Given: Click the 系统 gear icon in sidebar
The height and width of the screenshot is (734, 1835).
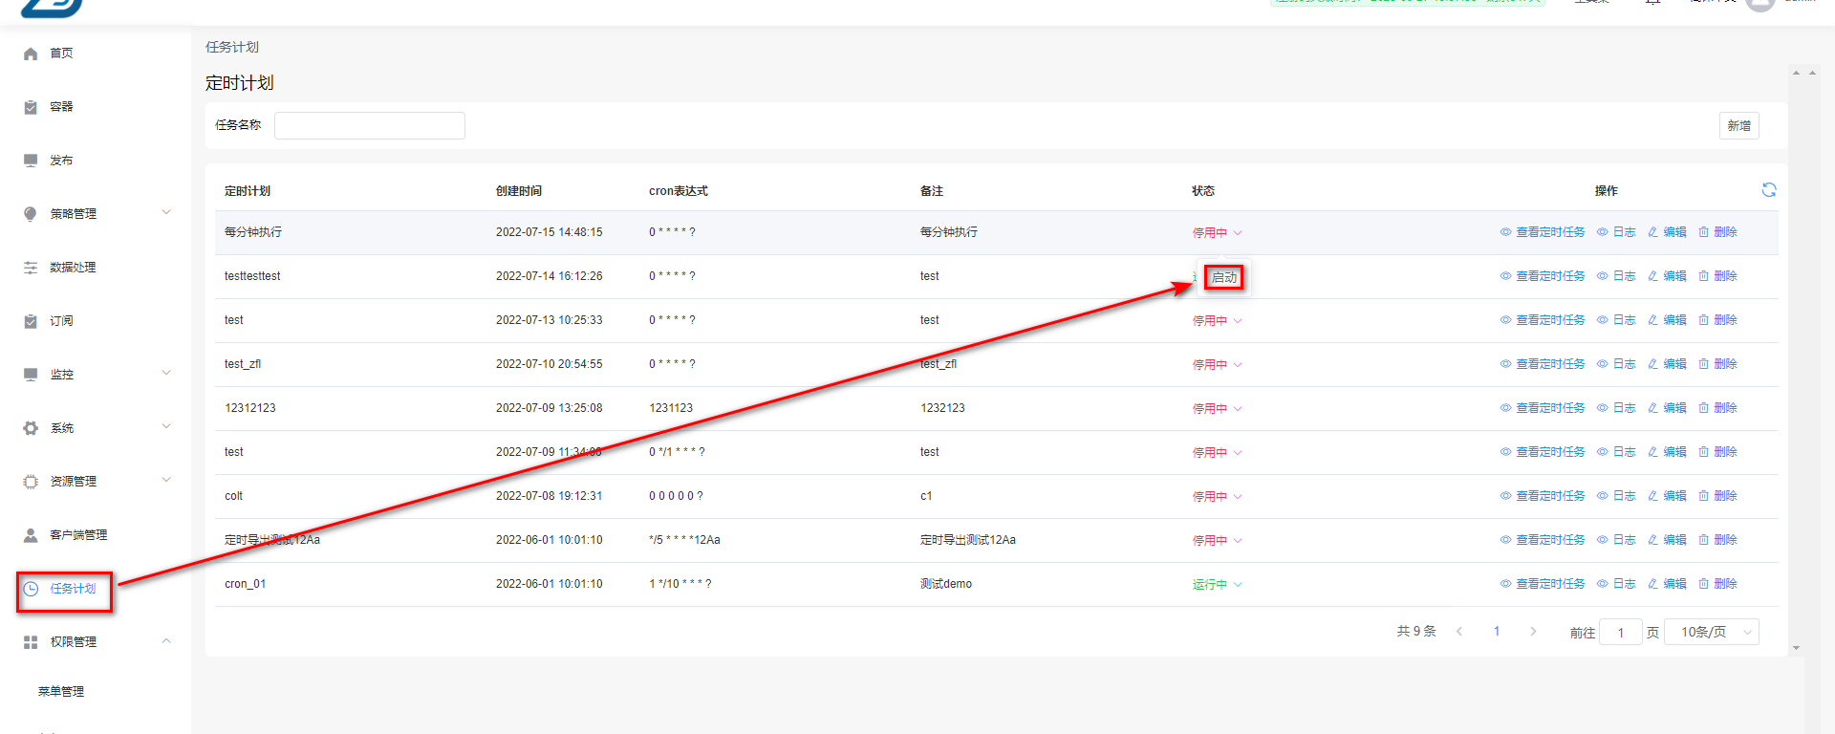Looking at the screenshot, I should [31, 428].
